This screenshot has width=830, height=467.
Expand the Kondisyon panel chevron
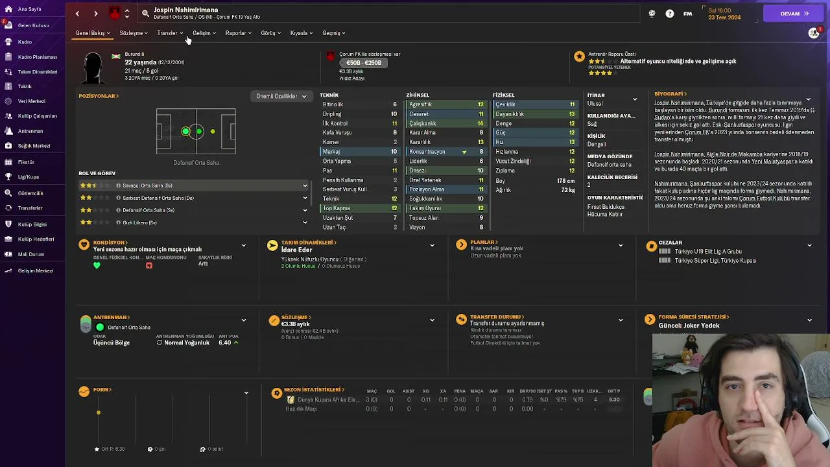(244, 245)
